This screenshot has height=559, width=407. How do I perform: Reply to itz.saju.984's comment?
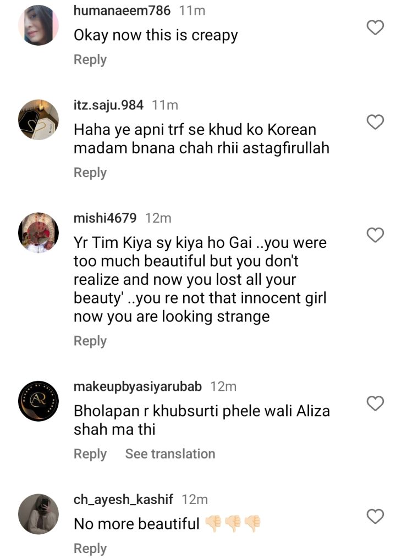click(90, 173)
